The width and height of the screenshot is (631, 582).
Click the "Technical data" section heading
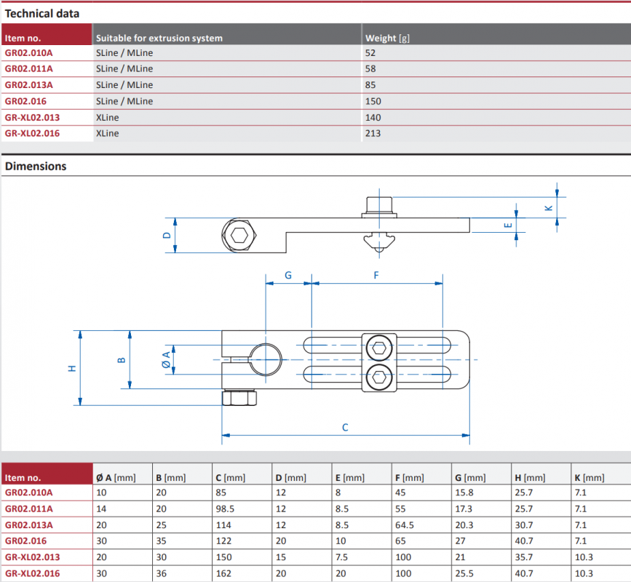coord(42,14)
